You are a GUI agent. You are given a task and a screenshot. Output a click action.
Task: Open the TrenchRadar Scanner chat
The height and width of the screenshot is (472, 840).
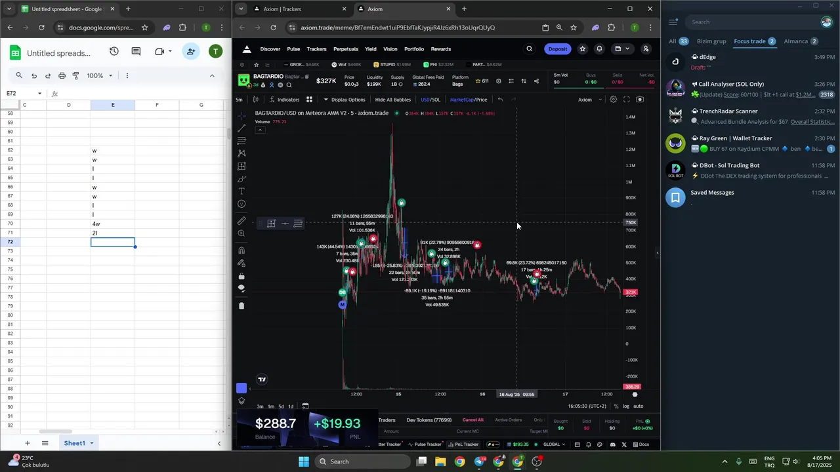[x=749, y=116]
